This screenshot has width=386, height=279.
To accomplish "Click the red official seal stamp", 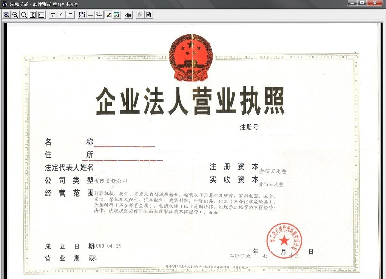I will [x=284, y=240].
